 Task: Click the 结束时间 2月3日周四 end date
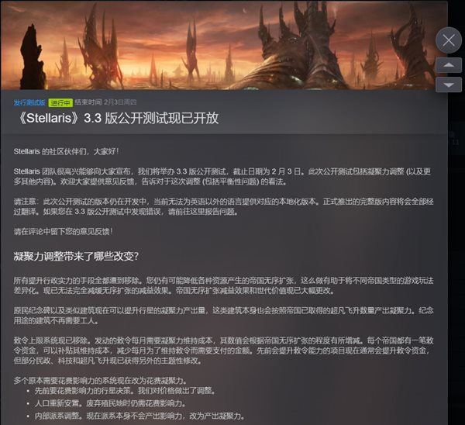tap(105, 102)
